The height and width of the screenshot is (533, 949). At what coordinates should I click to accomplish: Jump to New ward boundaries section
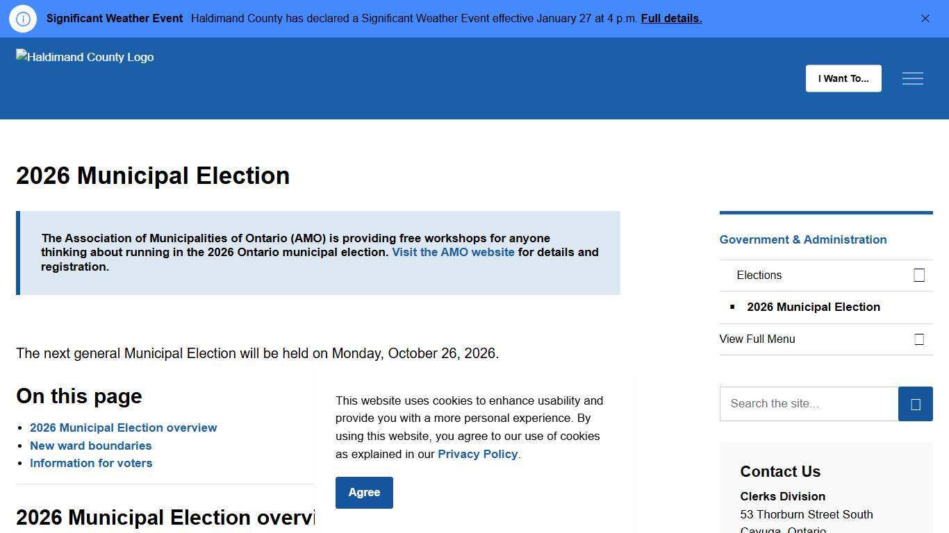point(90,446)
